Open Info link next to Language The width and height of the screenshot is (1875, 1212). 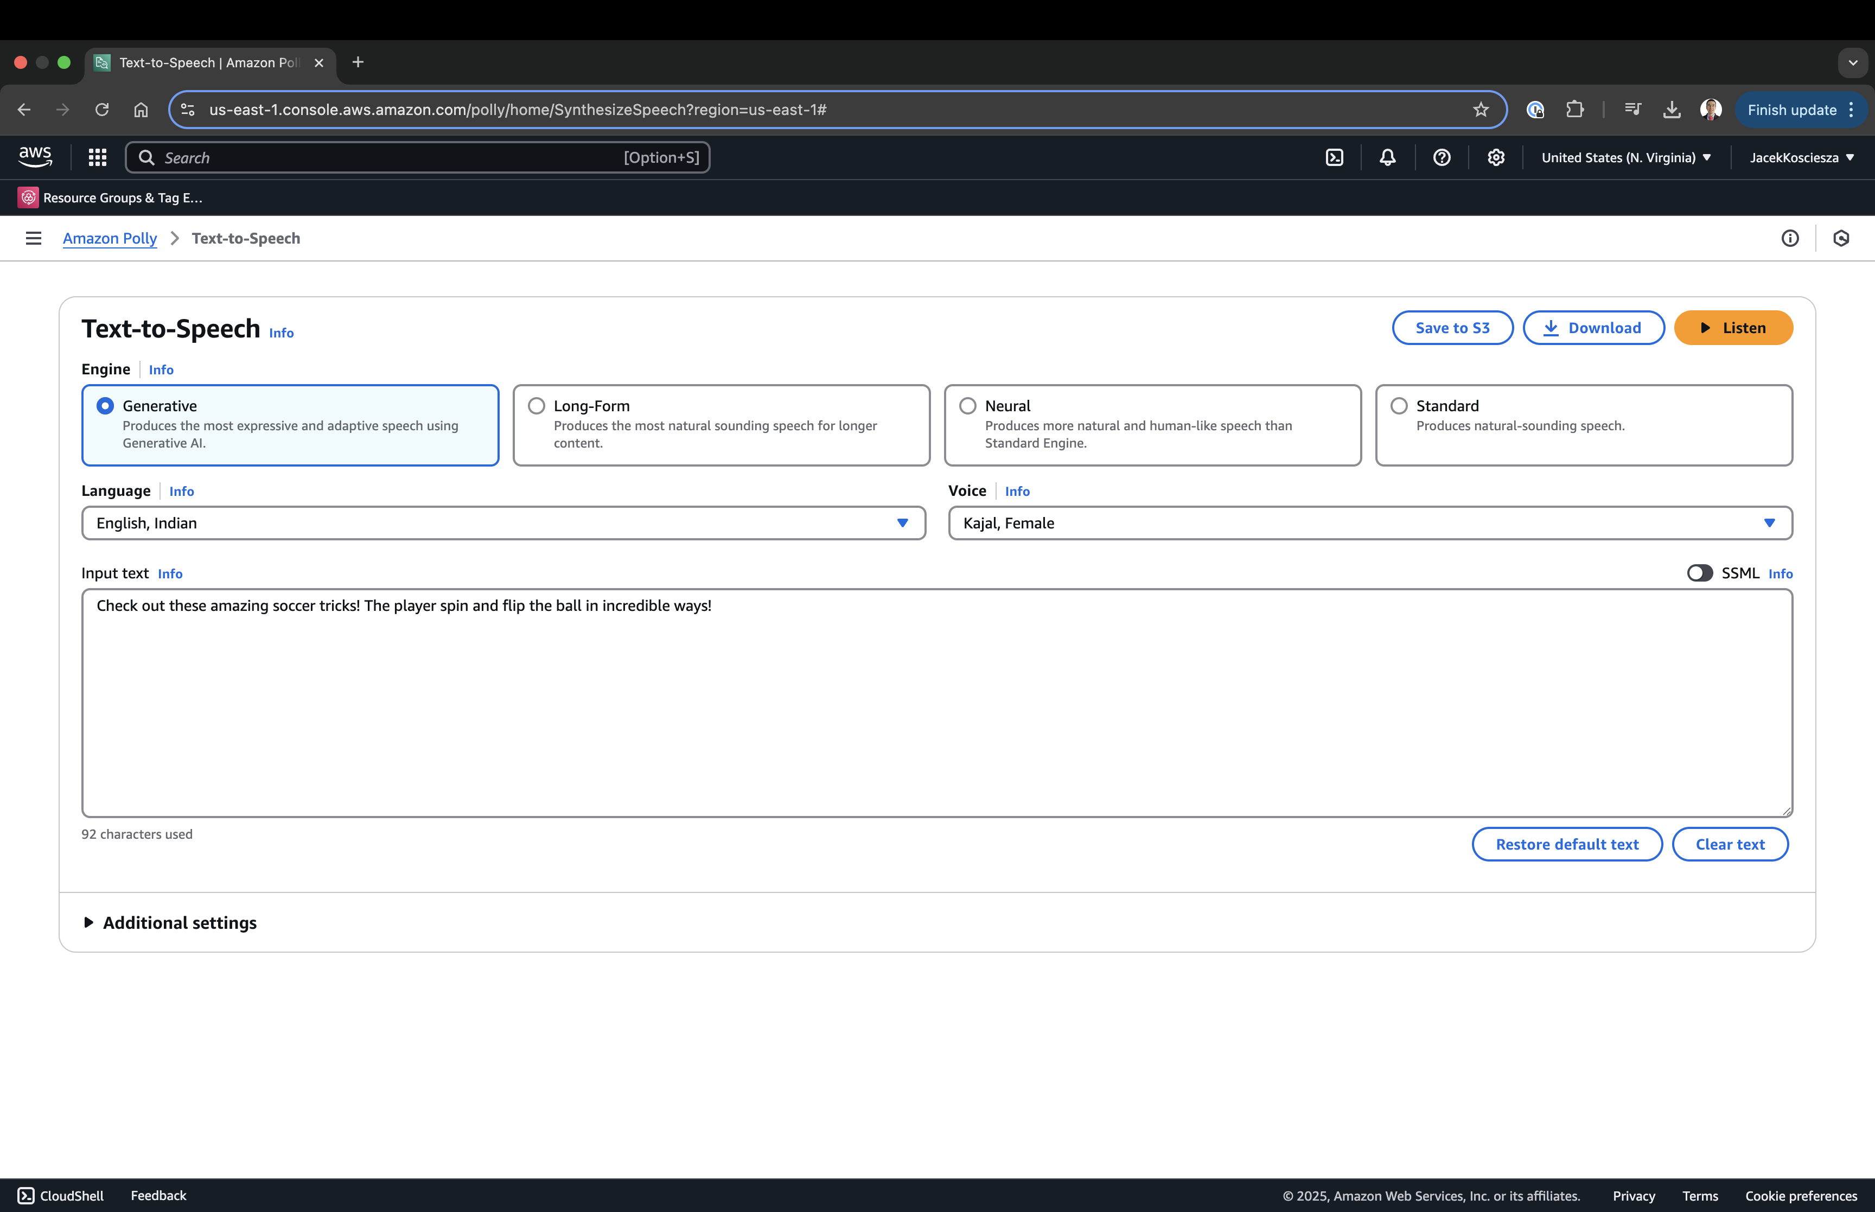pyautogui.click(x=182, y=491)
